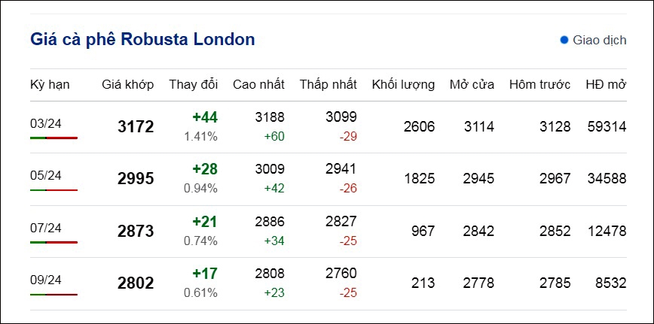
Task: Sort by Giá khớp column header
Action: pyautogui.click(x=127, y=85)
